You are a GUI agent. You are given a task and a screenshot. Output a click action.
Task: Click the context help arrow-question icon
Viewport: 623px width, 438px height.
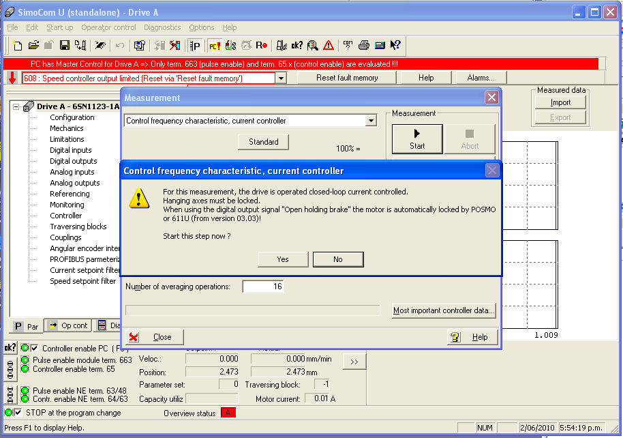click(x=395, y=45)
